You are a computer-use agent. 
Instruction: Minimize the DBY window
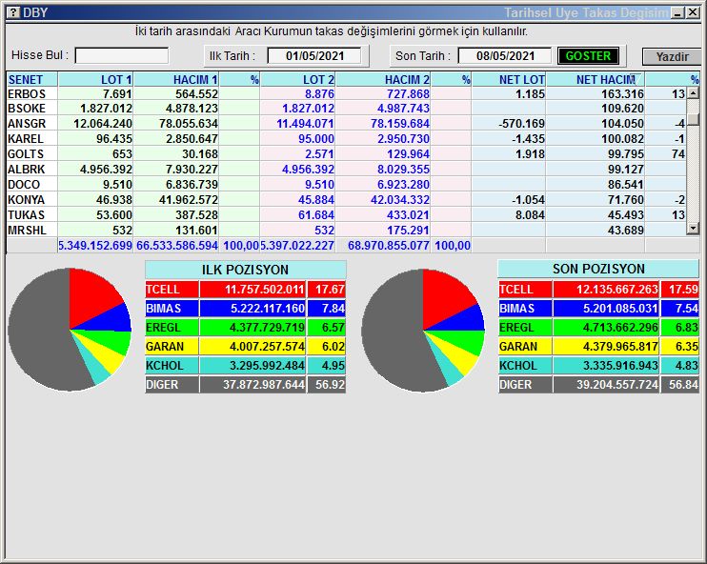(677, 12)
